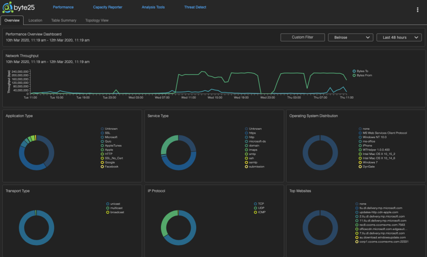Open the Analysis Tools menu
Screen dimensions: 427x257
[153, 8]
